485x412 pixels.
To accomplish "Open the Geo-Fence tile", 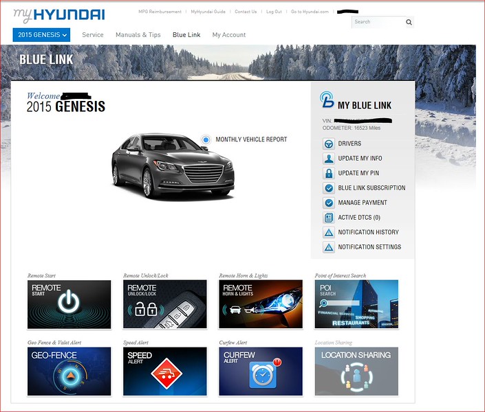I will click(x=69, y=371).
